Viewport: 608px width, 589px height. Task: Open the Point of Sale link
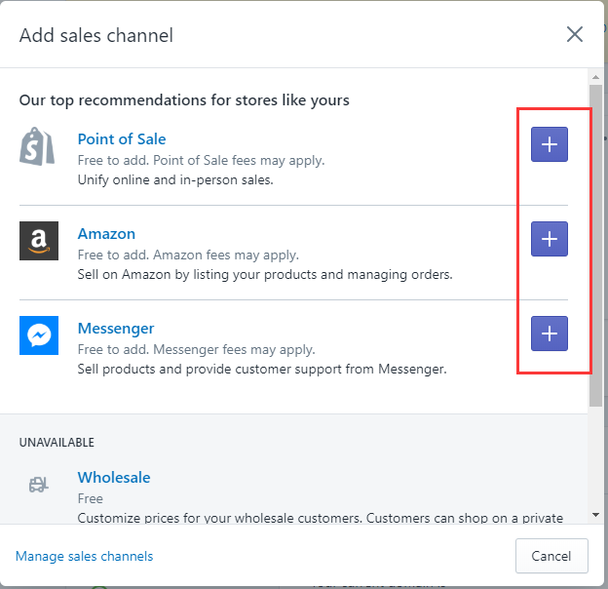(x=122, y=139)
